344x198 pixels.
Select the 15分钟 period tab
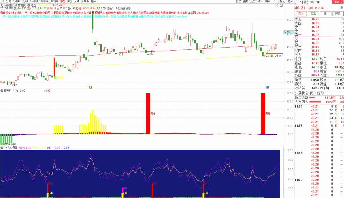[34, 1]
